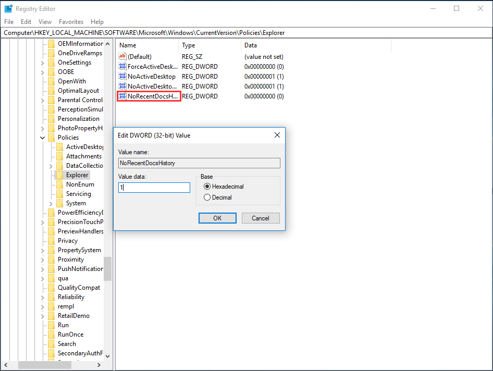The width and height of the screenshot is (493, 371).
Task: Click the tree scroll-down arrow
Action: 107,356
